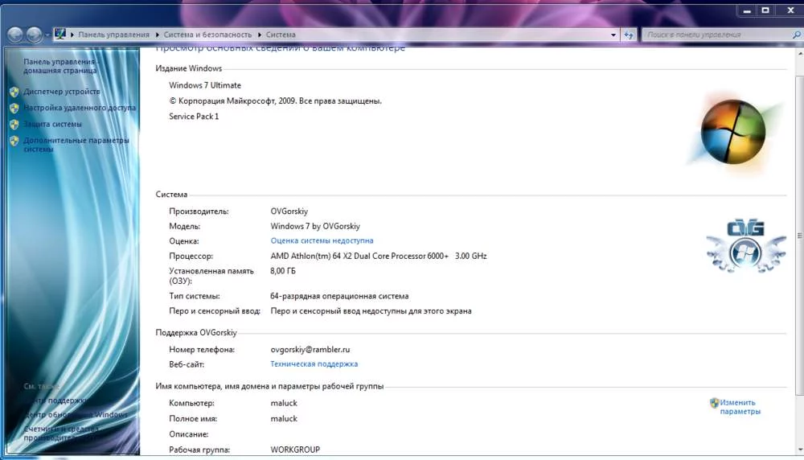Expand arrow after "Система и безопасность" breadcrumb
Screen dimensions: 804x460
tap(259, 35)
